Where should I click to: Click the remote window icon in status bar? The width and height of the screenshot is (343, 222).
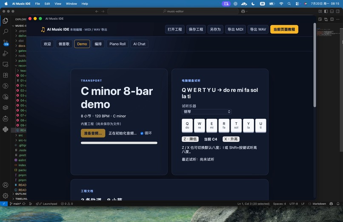click(x=4, y=204)
